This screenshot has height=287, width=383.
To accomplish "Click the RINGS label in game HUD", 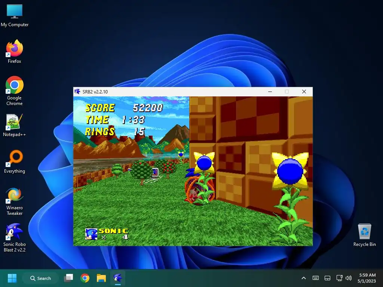I will pyautogui.click(x=100, y=132).
